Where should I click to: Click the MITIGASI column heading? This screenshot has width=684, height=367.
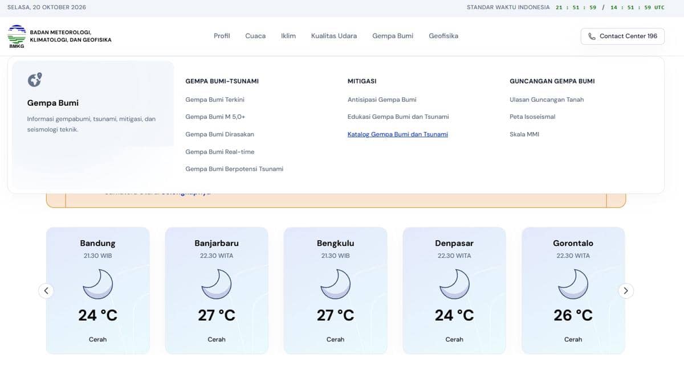point(362,81)
